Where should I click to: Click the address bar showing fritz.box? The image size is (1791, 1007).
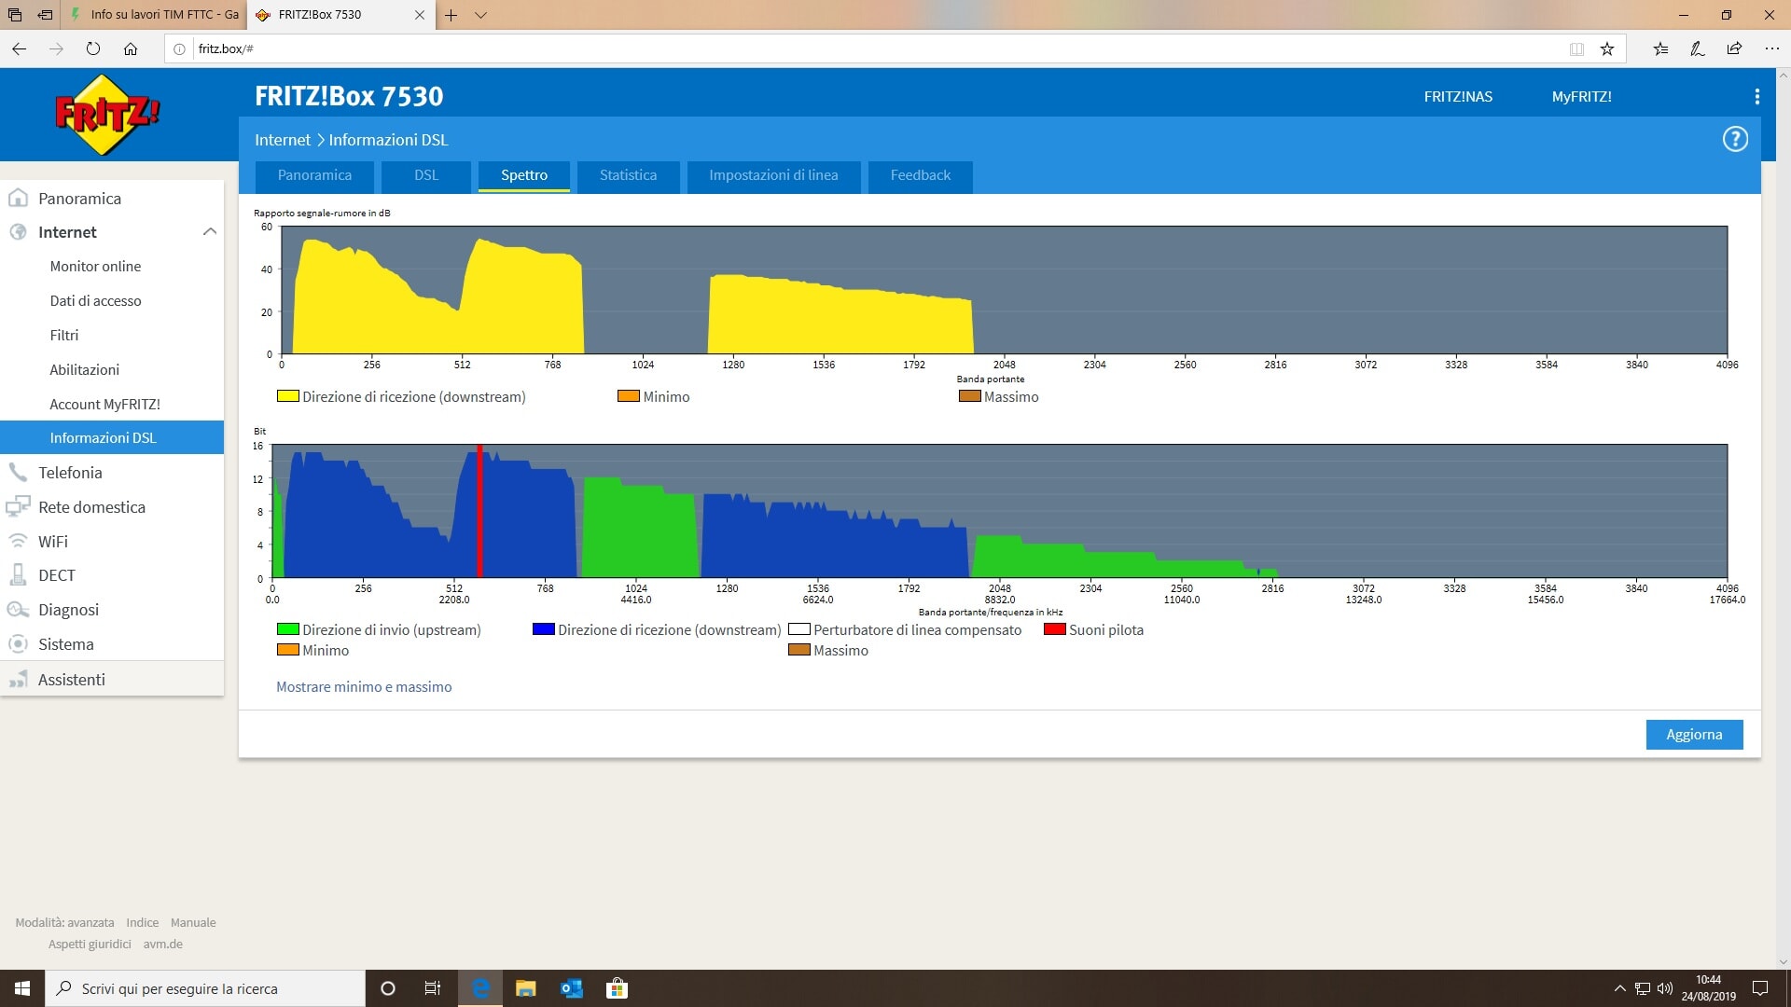(840, 48)
